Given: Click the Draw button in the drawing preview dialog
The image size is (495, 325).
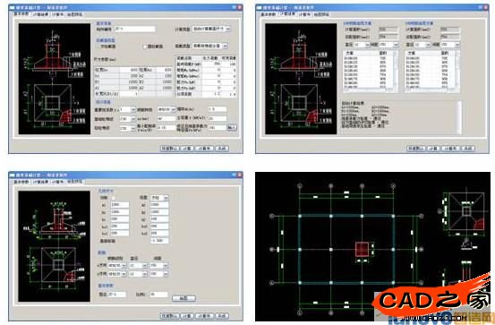Looking at the screenshot, I should pos(183,298).
